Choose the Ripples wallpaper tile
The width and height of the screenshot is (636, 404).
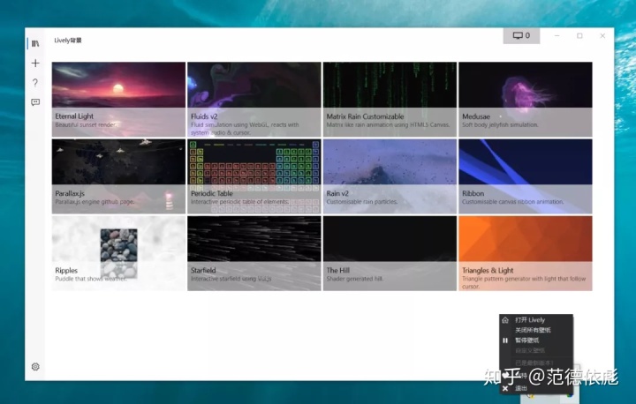coord(118,253)
